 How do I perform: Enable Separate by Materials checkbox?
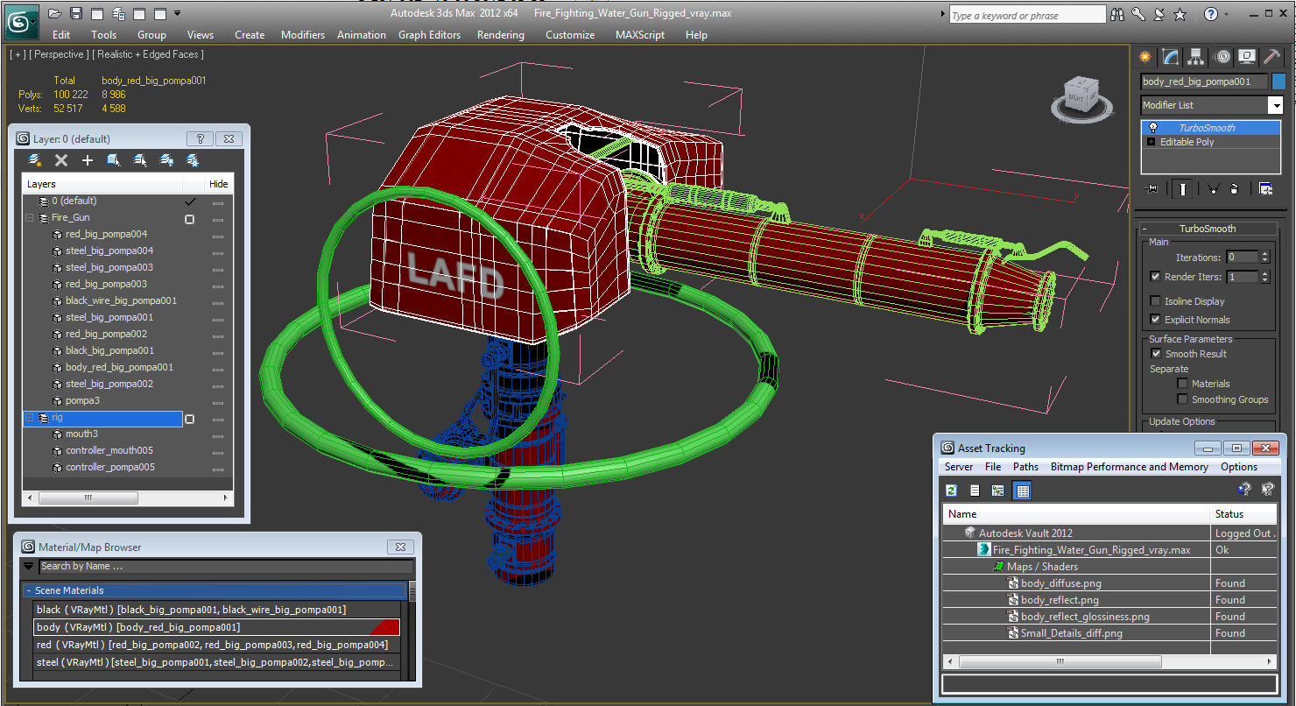coord(1183,384)
